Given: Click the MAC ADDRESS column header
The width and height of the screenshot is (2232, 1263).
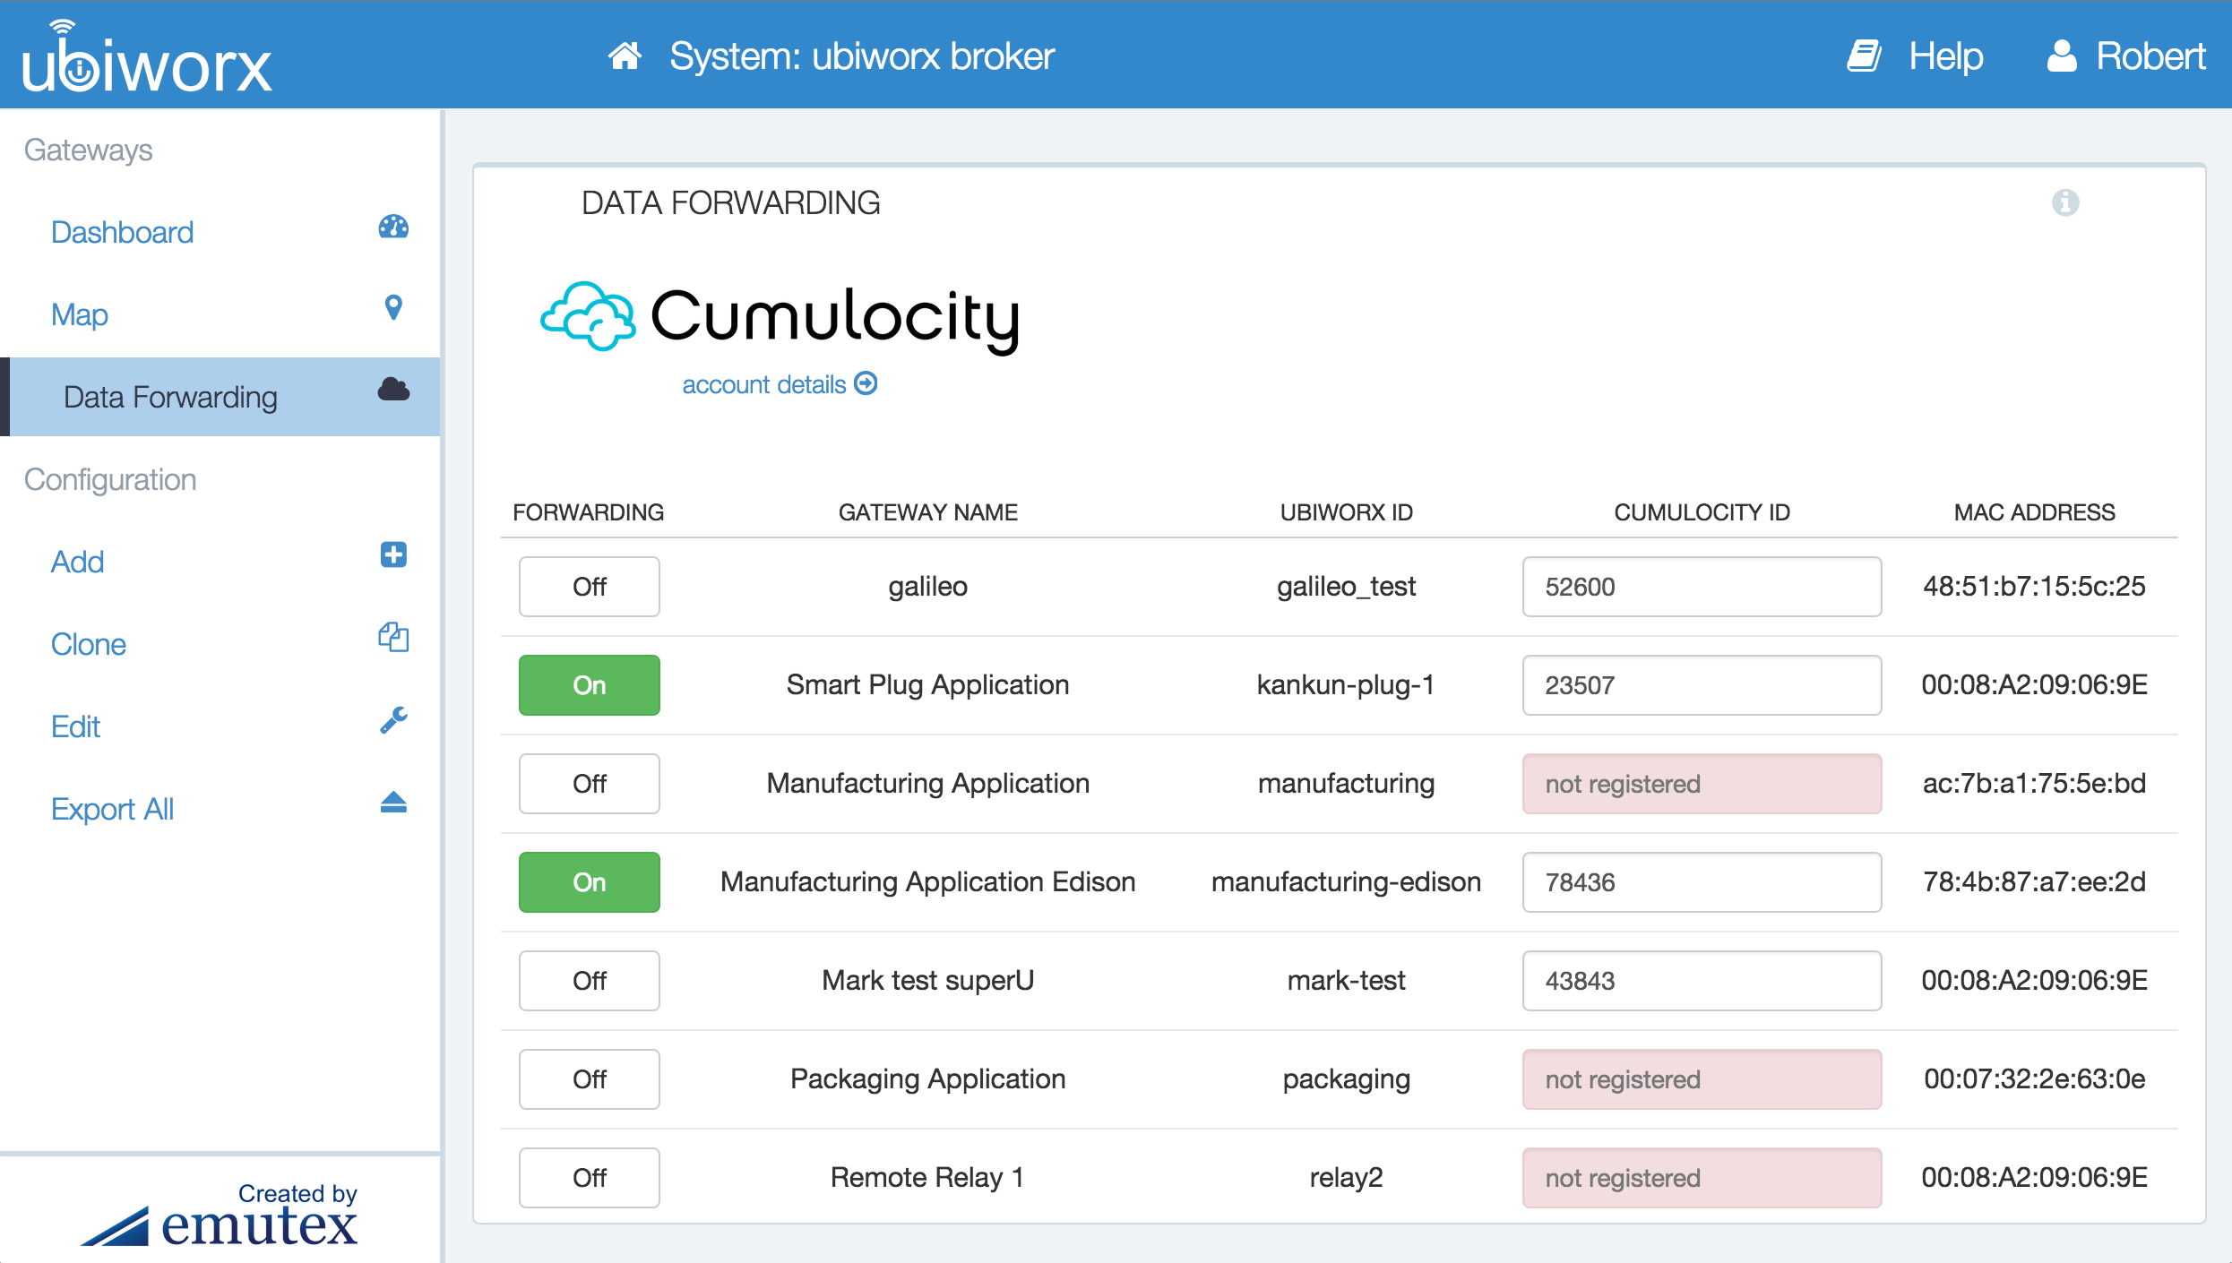Looking at the screenshot, I should point(2034,512).
